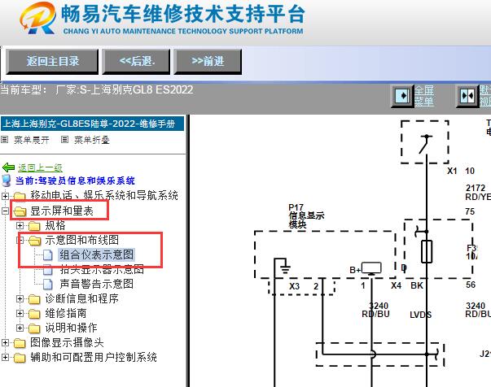The width and height of the screenshot is (491, 387).
Task: Click the P17 信息显示模块 label in diagram
Action: point(306,215)
